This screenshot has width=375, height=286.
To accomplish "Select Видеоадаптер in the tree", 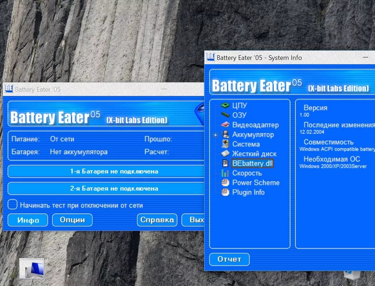I will coord(255,125).
